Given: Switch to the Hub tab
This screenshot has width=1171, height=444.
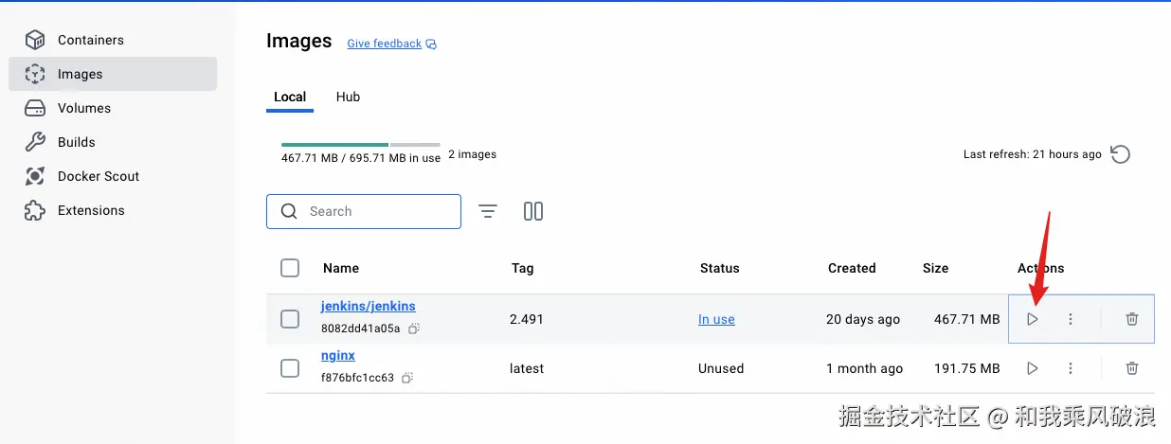Looking at the screenshot, I should (348, 97).
